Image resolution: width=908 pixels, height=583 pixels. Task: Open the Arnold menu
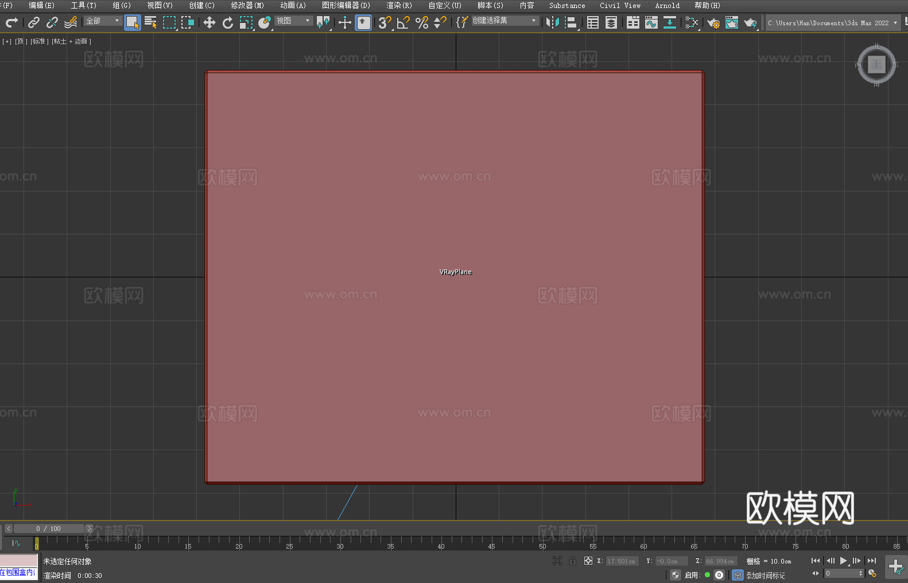(x=668, y=5)
